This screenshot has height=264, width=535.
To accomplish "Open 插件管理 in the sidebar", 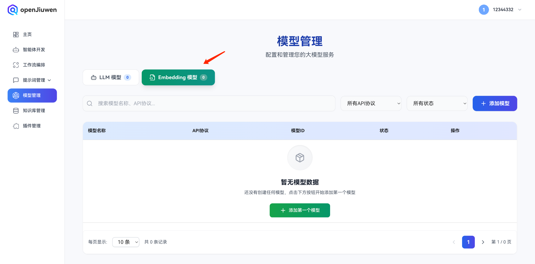I will [x=32, y=126].
